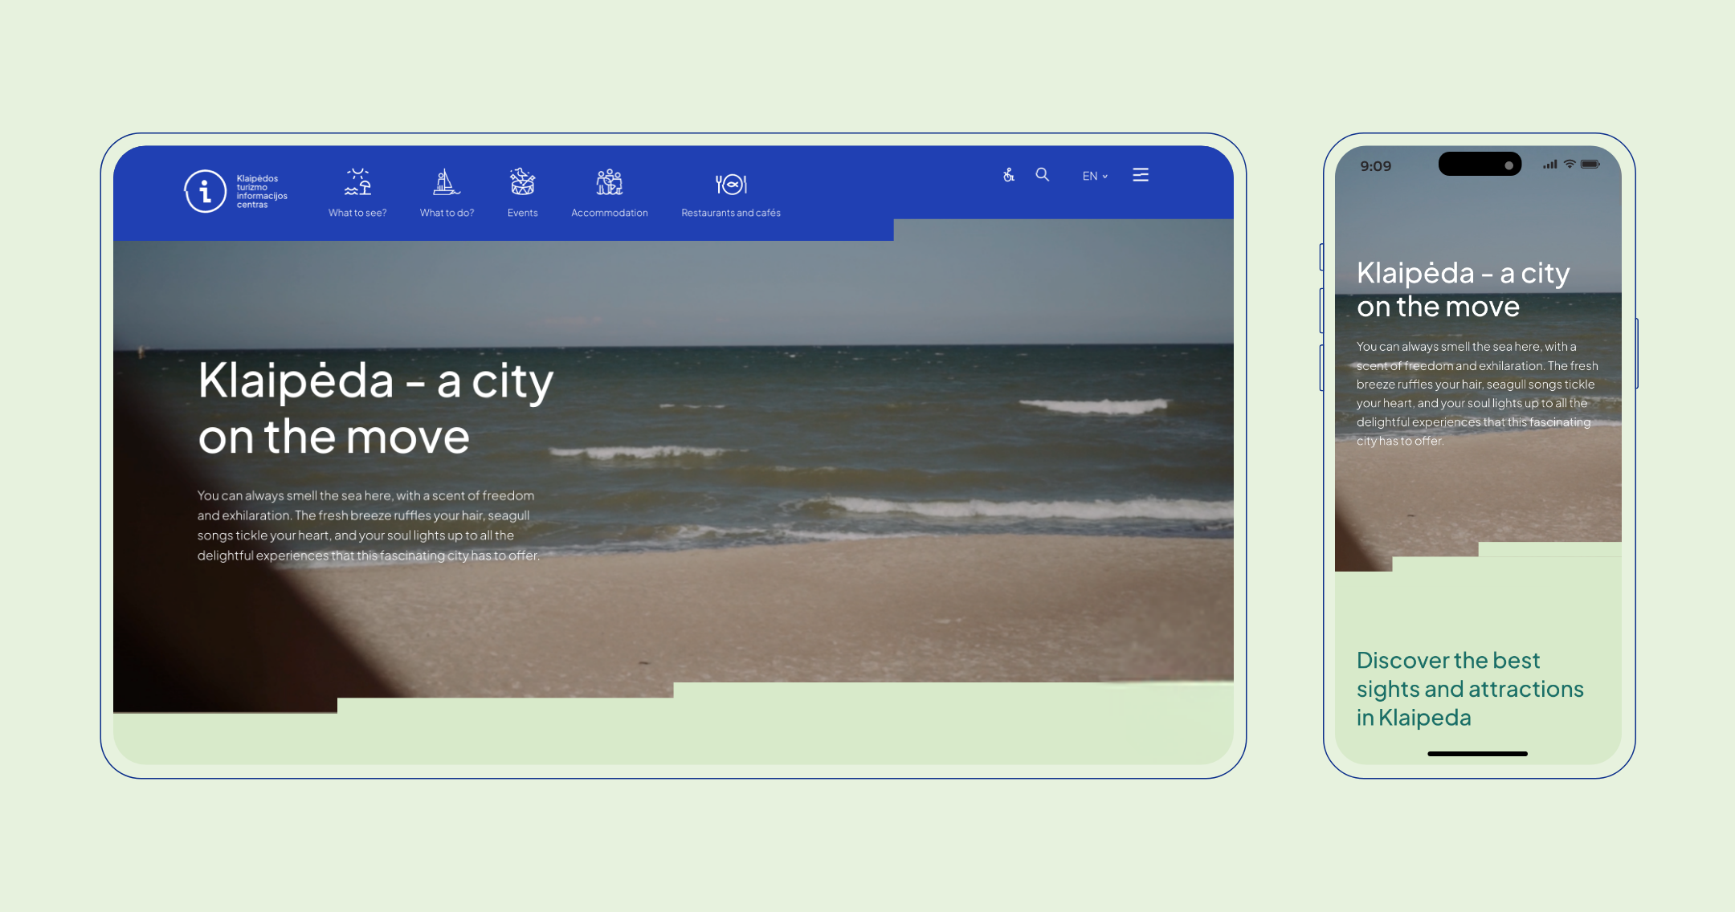Open What to see? menu label
The width and height of the screenshot is (1735, 912).
pos(357,213)
